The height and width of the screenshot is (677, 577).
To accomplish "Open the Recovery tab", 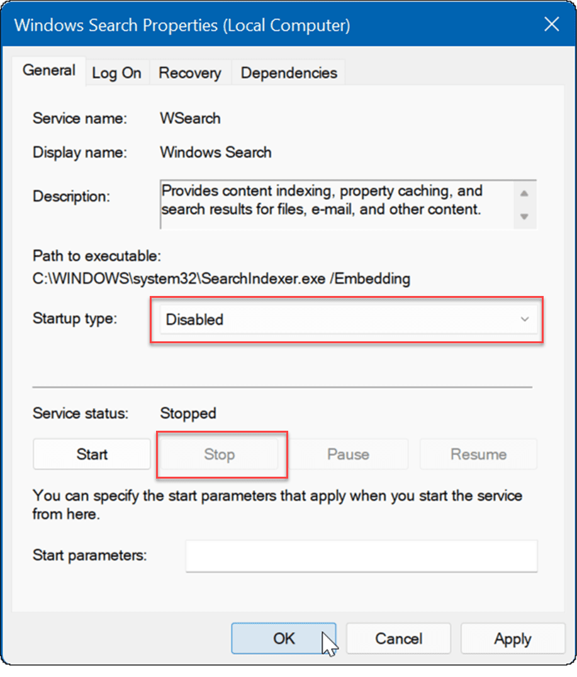I will click(189, 73).
